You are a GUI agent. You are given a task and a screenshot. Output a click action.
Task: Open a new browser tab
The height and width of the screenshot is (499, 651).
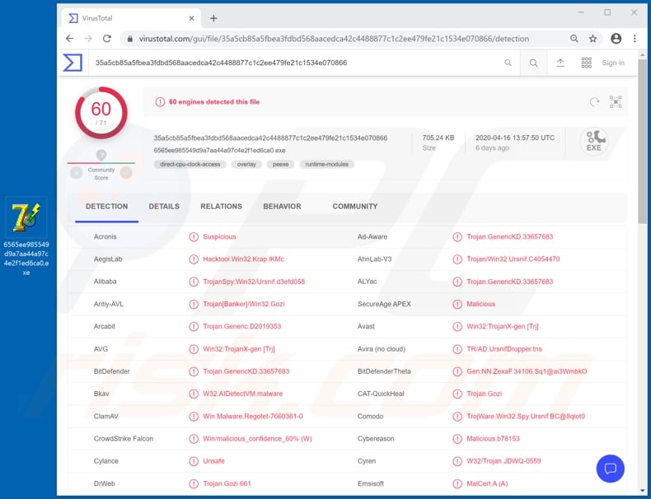pyautogui.click(x=213, y=18)
